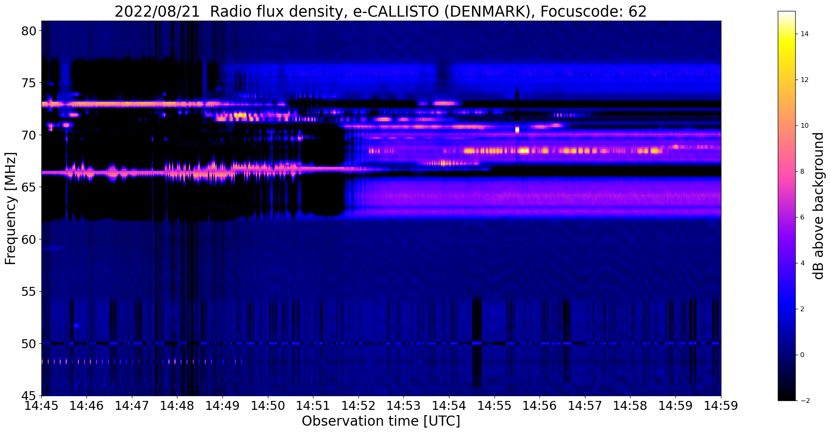The height and width of the screenshot is (433, 831).
Task: Click y-axis tick label 75
Action: click(x=28, y=83)
